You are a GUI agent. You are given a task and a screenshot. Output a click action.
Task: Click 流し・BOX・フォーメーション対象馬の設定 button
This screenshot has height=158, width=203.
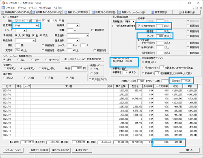click(x=82, y=59)
